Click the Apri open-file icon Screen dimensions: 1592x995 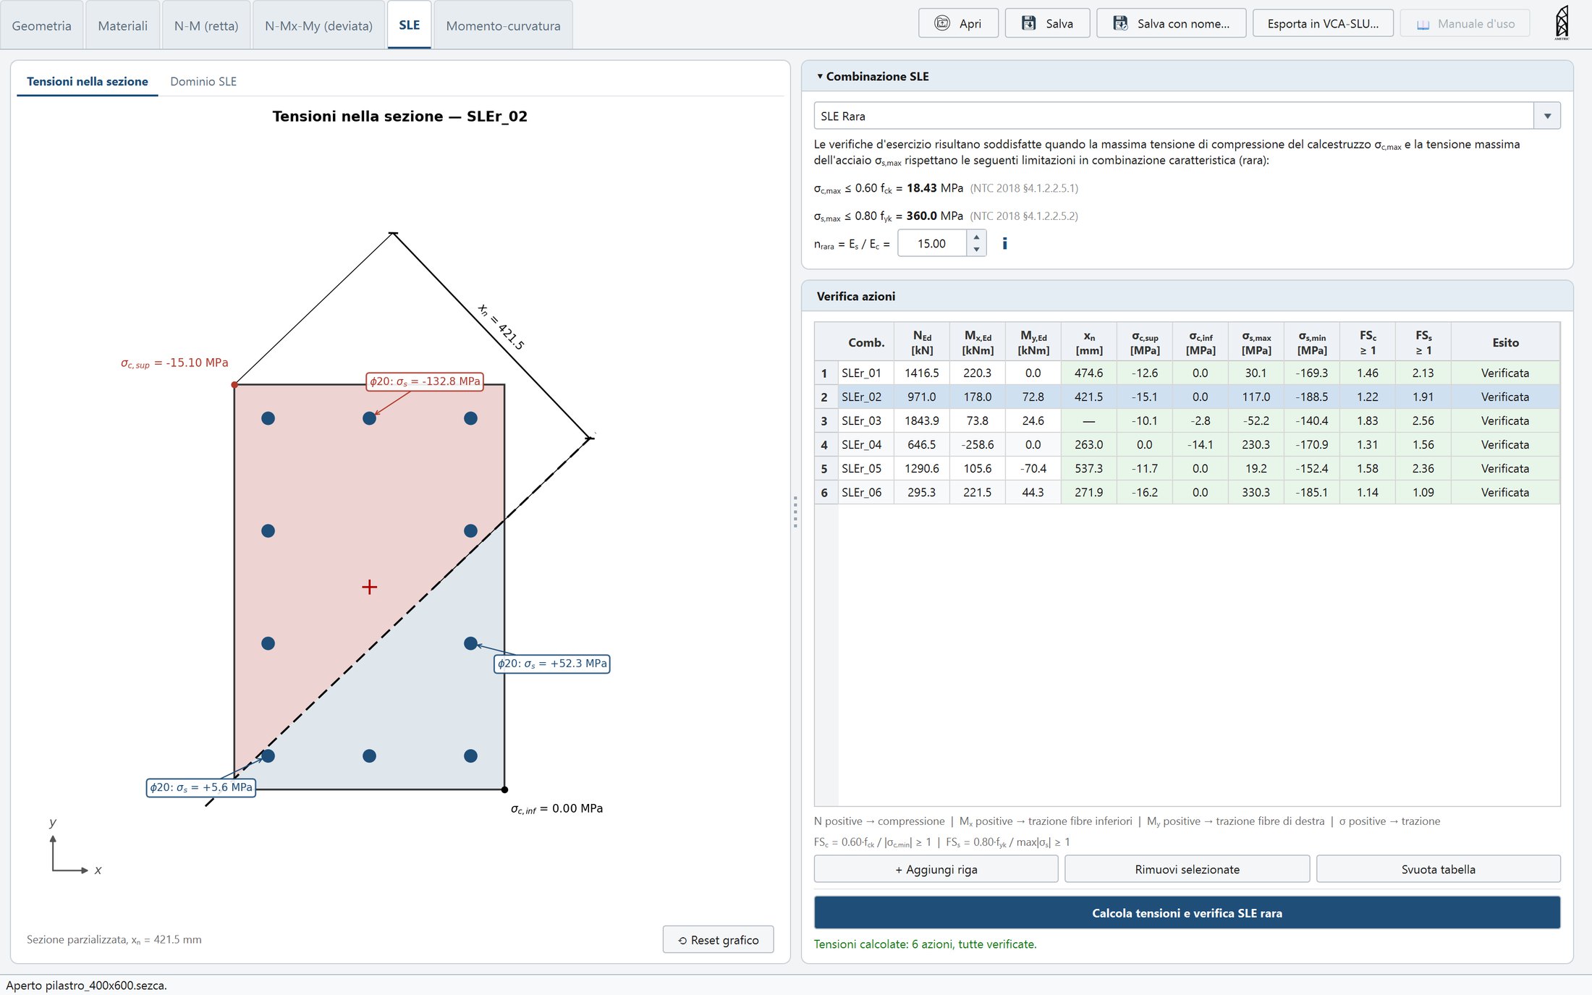[941, 23]
